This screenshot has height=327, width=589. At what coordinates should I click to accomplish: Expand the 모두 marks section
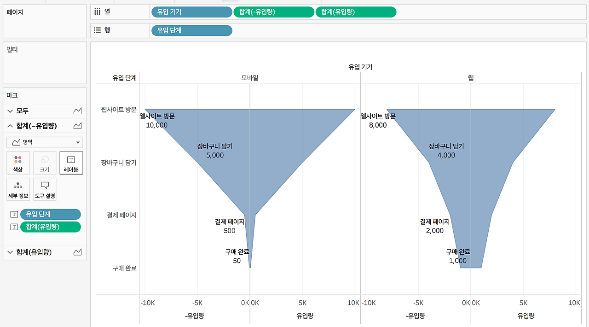point(11,111)
